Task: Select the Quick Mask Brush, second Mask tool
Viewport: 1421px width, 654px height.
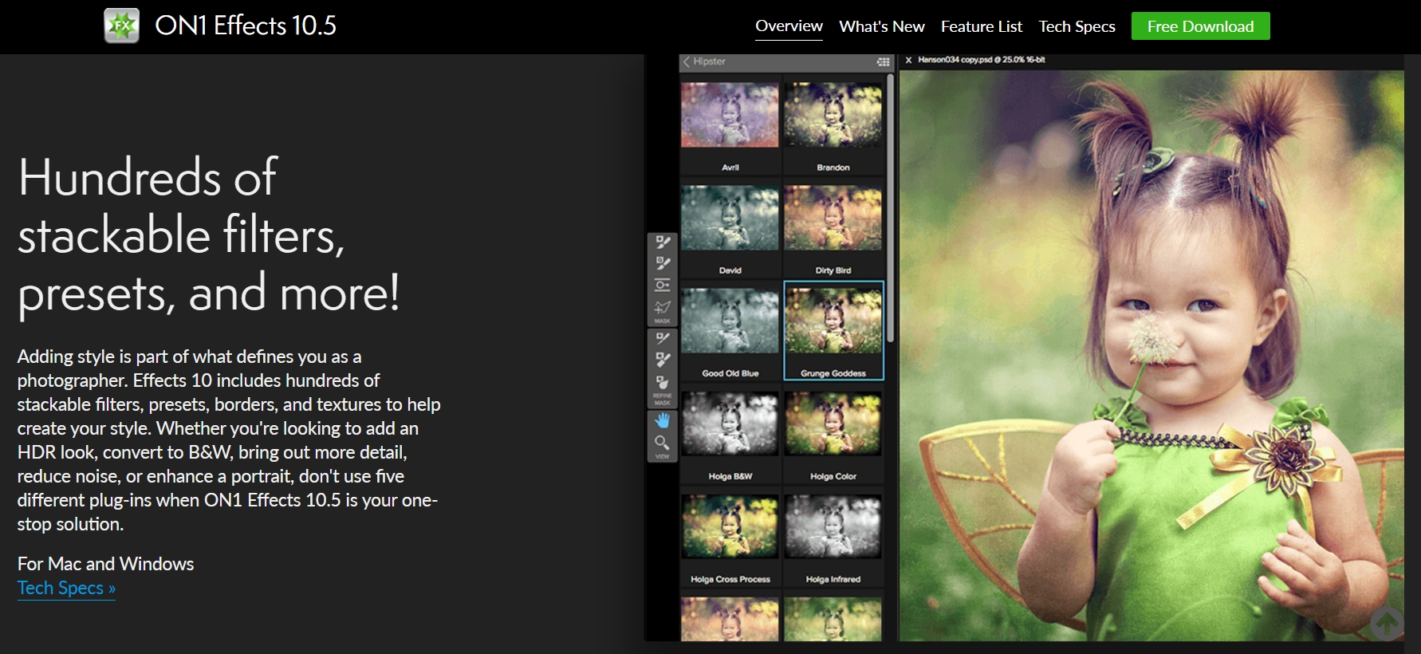Action: pyautogui.click(x=663, y=263)
